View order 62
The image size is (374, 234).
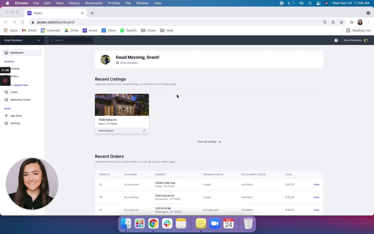(316, 185)
